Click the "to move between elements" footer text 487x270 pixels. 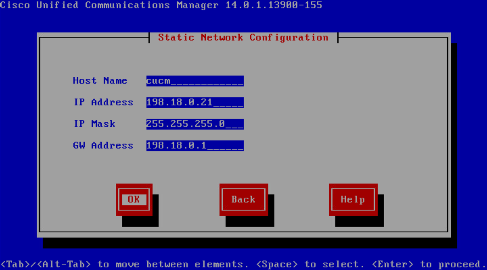[170, 264]
